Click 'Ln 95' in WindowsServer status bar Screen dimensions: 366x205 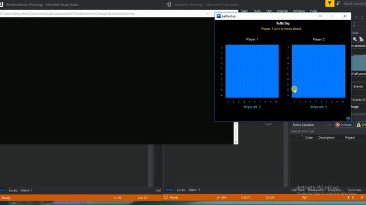[117, 198]
